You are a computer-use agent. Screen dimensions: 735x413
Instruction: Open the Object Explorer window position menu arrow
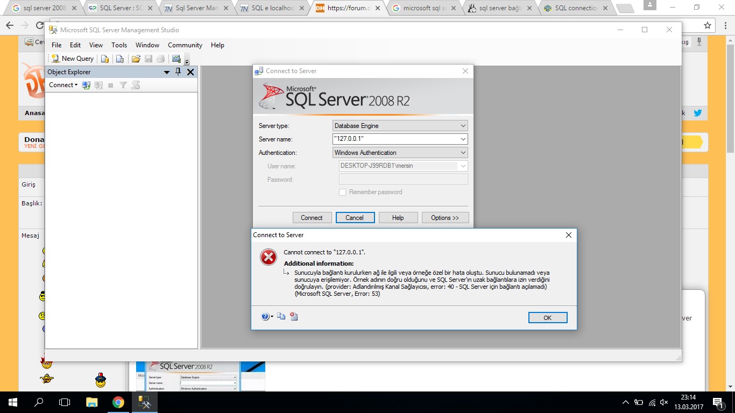[167, 72]
